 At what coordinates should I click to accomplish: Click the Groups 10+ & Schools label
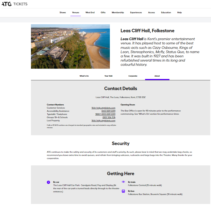(x=57, y=117)
